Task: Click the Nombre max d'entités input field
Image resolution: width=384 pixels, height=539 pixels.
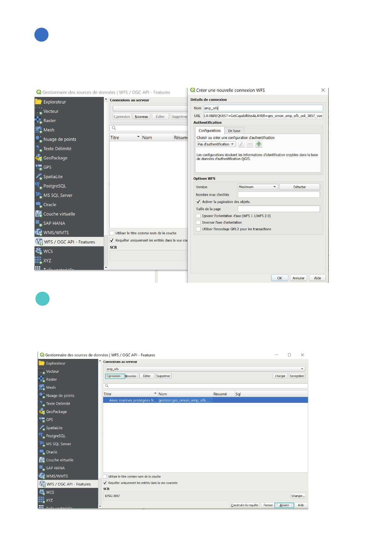Action: coord(279,195)
